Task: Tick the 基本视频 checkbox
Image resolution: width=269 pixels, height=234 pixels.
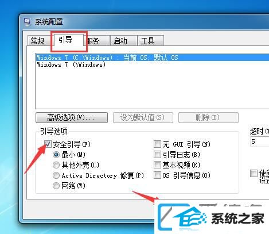Action: (157, 164)
